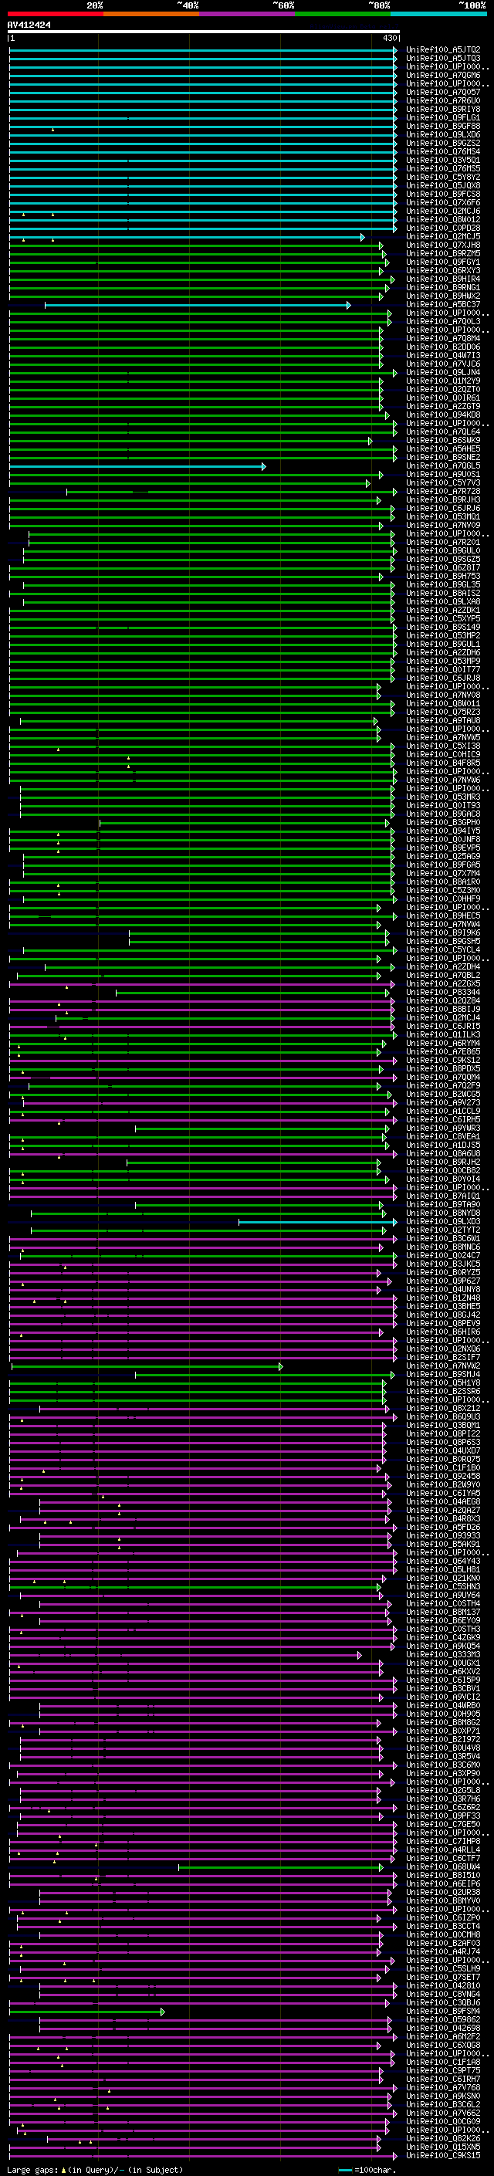Select the UniRef100_Q8X212 label

tap(443, 1409)
